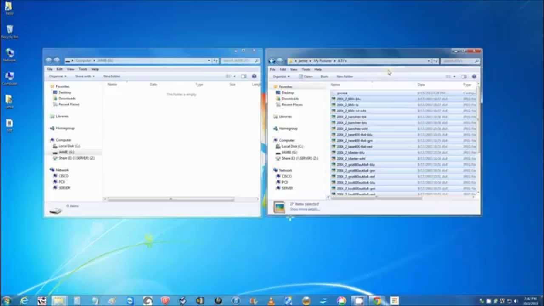The image size is (544, 306).
Task: Select Local Disk (C:) in JAMIE (G:) window
Action: pyautogui.click(x=69, y=146)
